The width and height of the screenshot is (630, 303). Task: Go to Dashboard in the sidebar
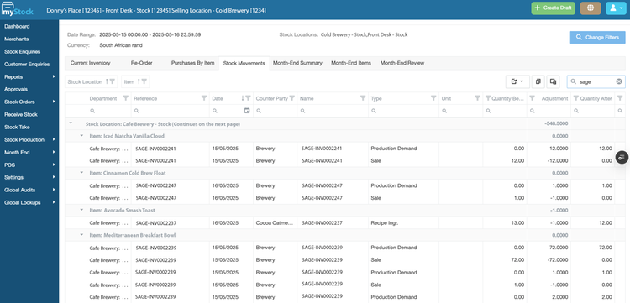click(x=17, y=27)
